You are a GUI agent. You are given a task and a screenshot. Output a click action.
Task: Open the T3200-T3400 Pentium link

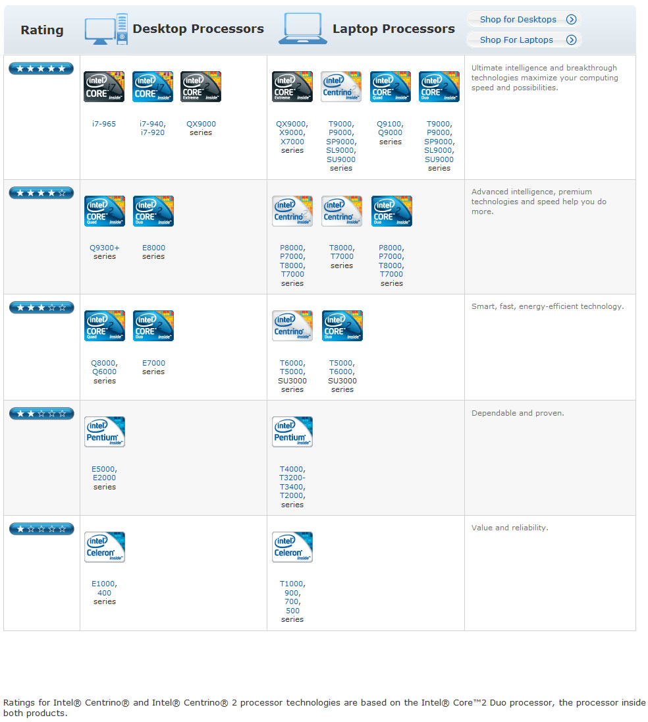click(x=292, y=483)
